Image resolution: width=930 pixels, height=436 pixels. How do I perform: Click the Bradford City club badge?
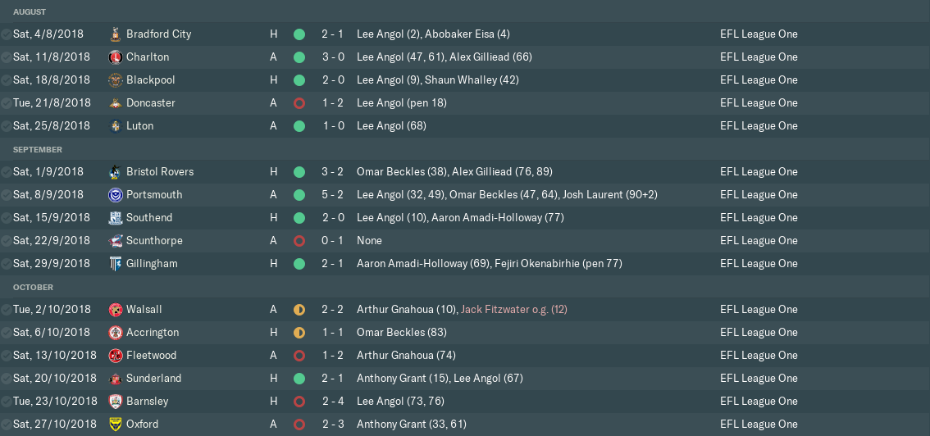click(116, 34)
